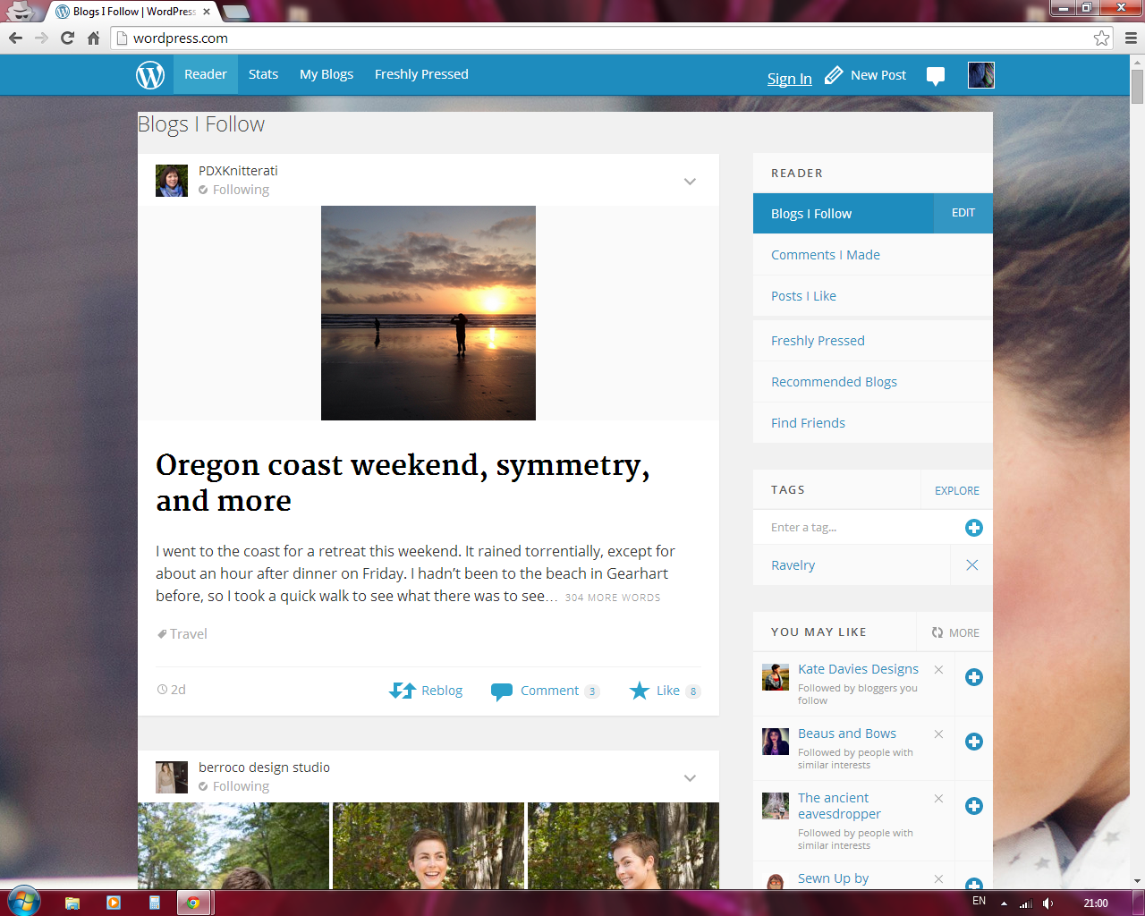This screenshot has height=916, width=1145.
Task: Follow Kate Davies Designs plus button
Action: click(x=974, y=677)
